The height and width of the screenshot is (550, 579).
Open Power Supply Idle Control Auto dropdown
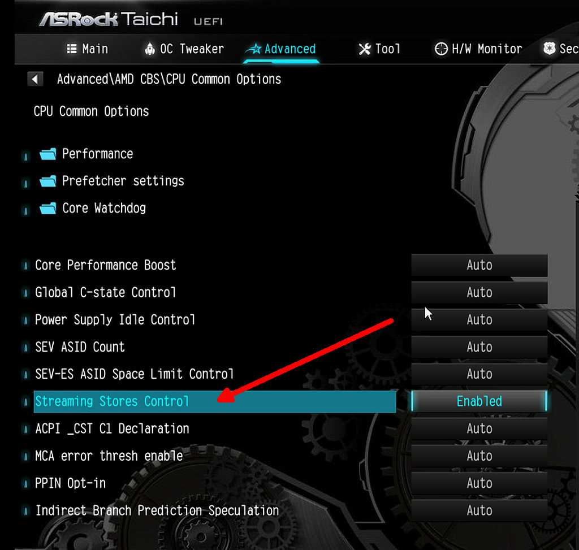click(479, 320)
